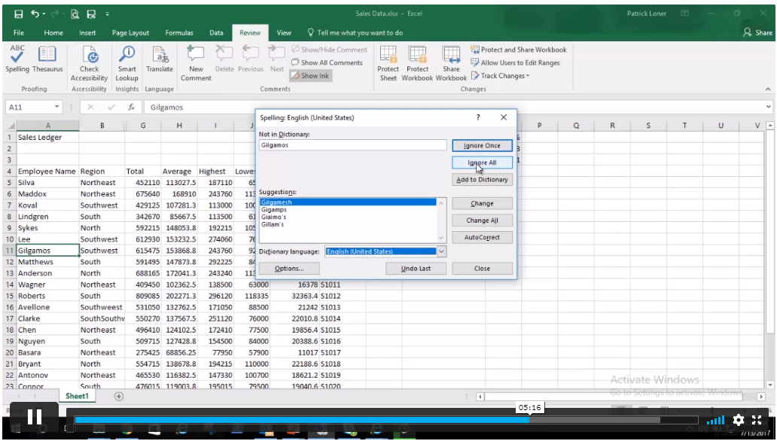Viewport: 777px width, 441px height.
Task: Click the Delete comment icon
Action: coord(224,59)
